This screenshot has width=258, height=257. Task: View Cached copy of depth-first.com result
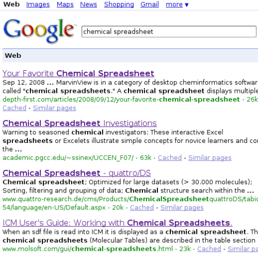pyautogui.click(x=14, y=108)
